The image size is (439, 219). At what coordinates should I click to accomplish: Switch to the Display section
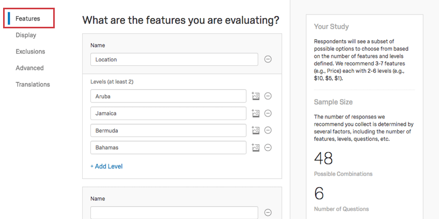26,35
